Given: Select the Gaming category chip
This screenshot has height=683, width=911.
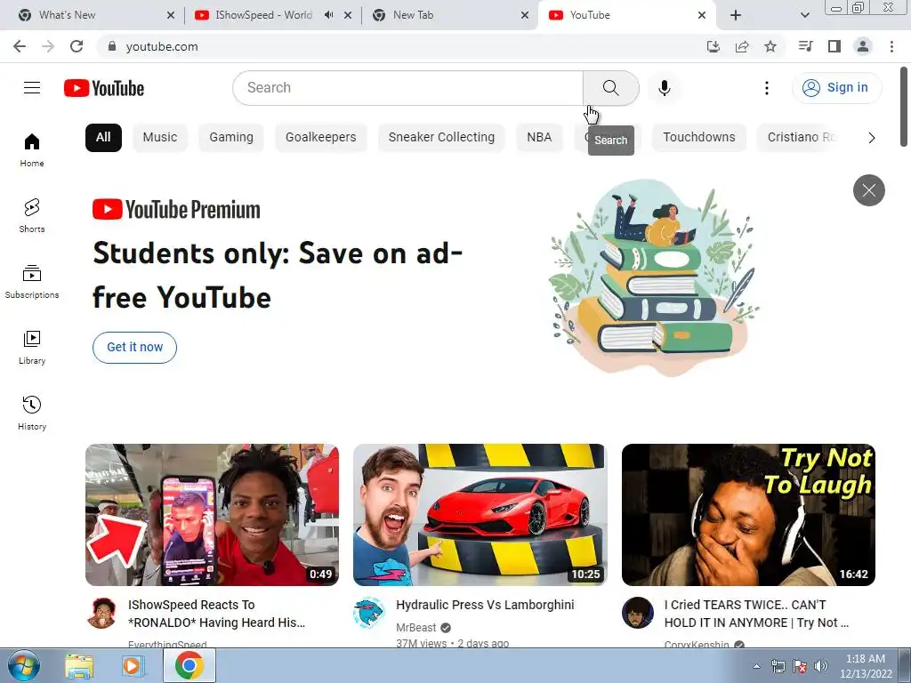Looking at the screenshot, I should pyautogui.click(x=231, y=138).
